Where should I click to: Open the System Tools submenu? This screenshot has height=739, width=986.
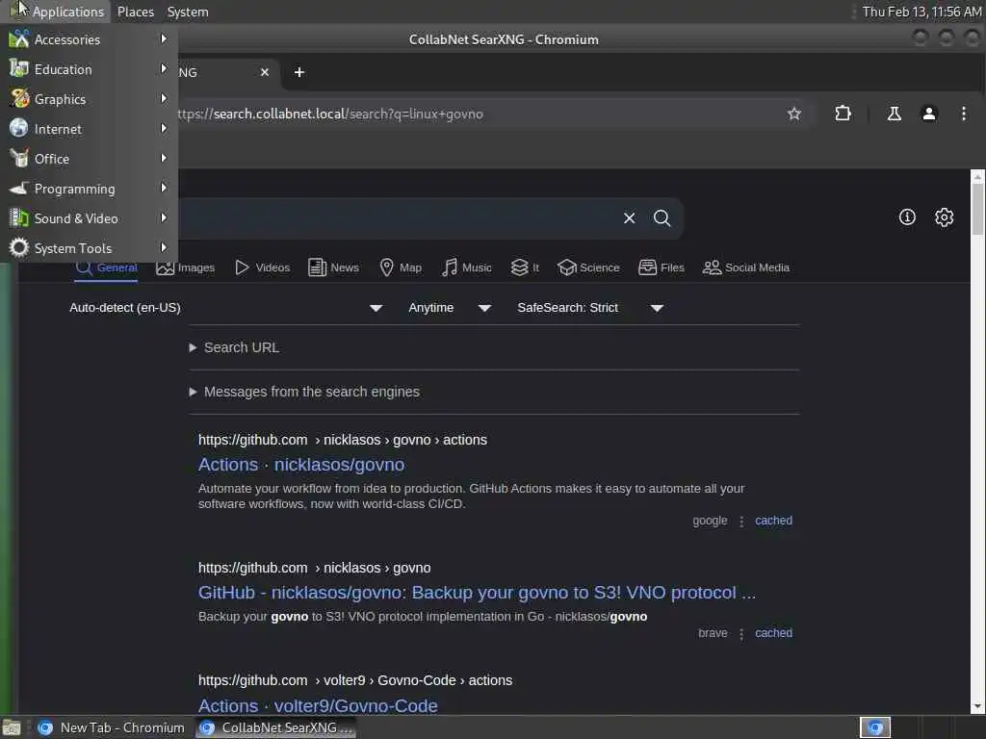click(x=89, y=248)
